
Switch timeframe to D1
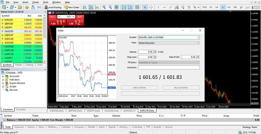click(223, 7)
